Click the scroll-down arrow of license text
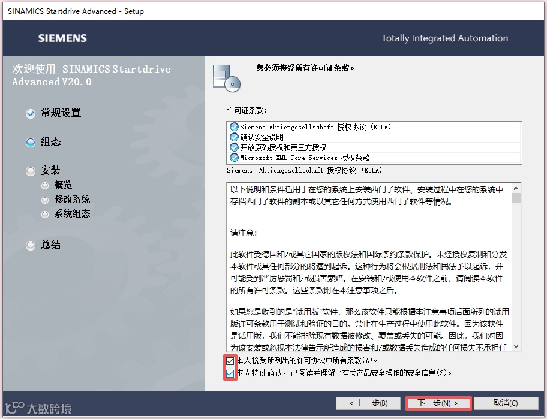The image size is (547, 419). [516, 346]
